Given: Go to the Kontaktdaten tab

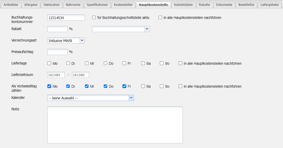Looking at the screenshot, I should (x=183, y=5).
